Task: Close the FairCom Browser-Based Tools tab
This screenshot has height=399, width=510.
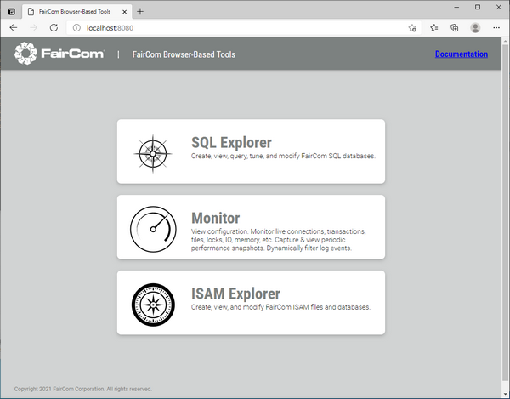Action: (125, 10)
